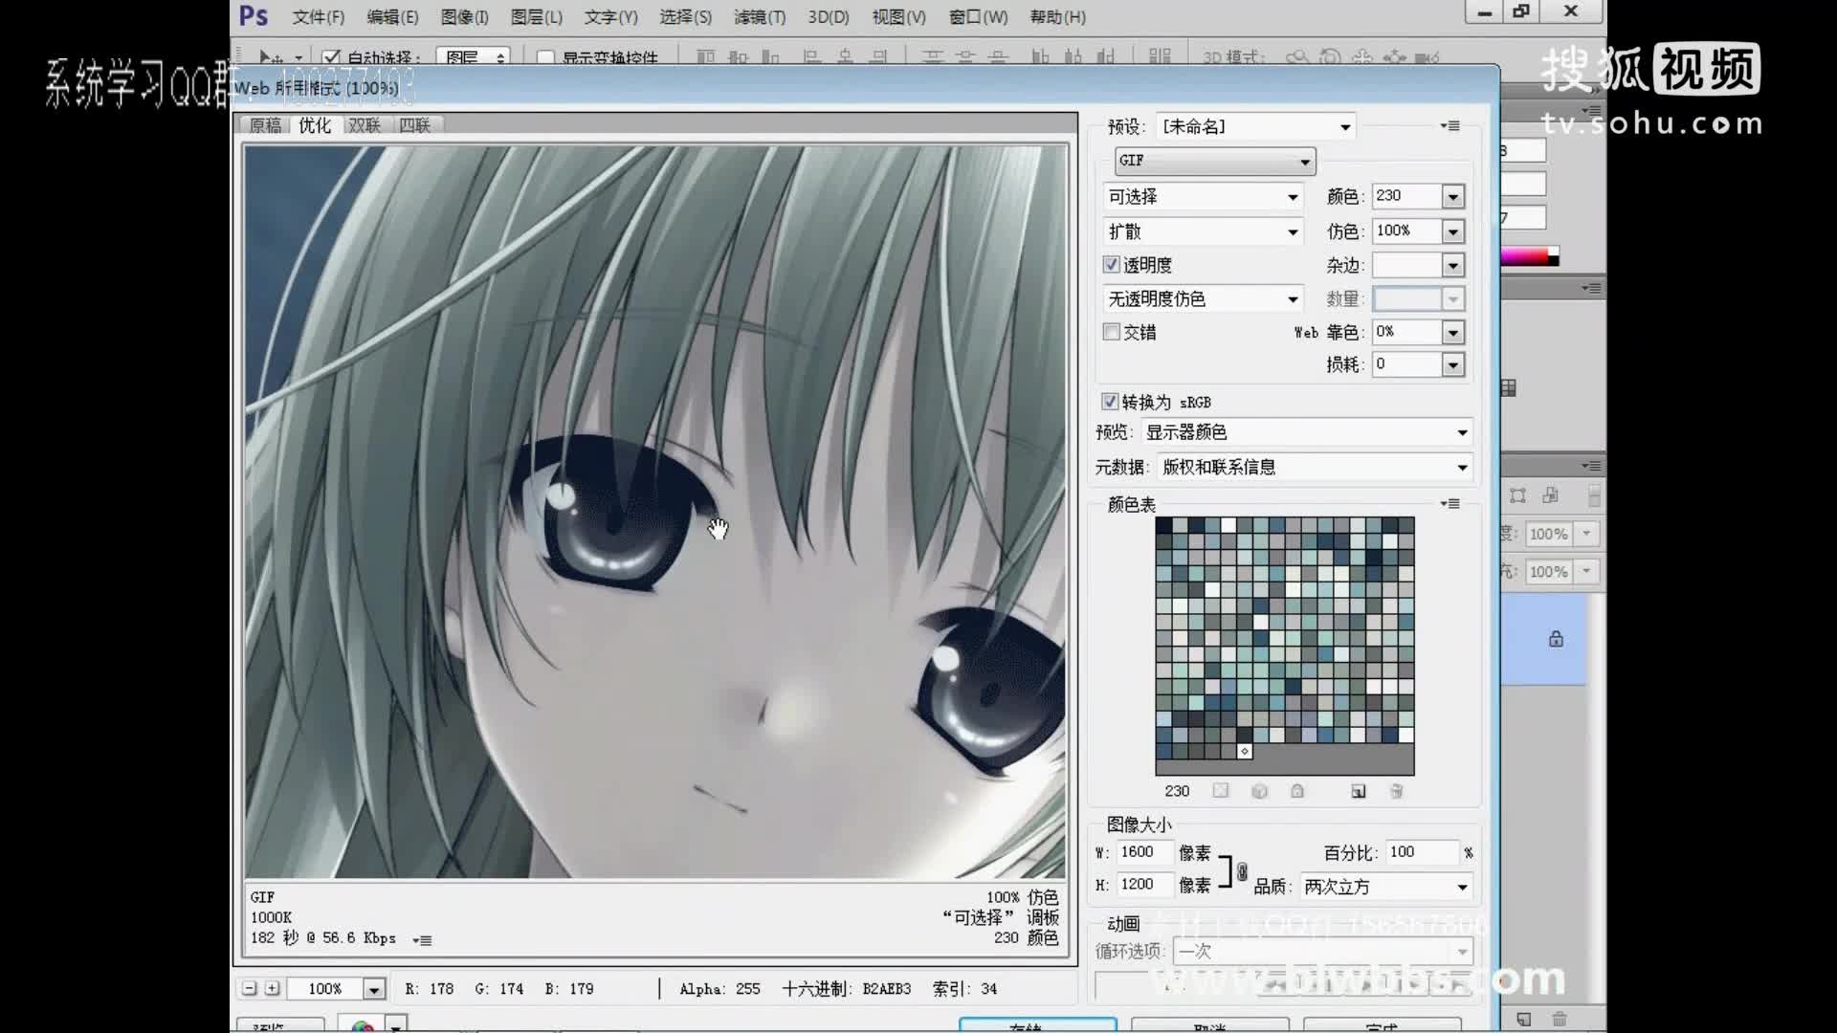The width and height of the screenshot is (1837, 1033).
Task: Open the 预览 显示器颜色 dropdown
Action: (x=1307, y=432)
